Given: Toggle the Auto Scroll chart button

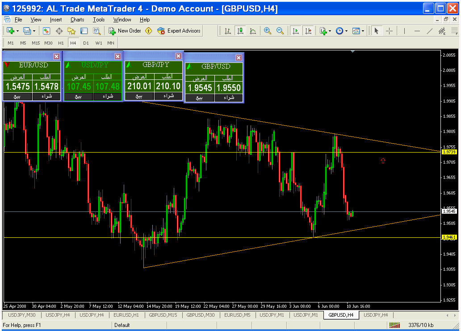Looking at the screenshot, I should point(295,31).
